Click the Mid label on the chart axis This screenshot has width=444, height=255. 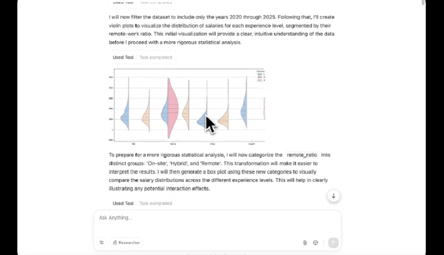[x=134, y=144]
